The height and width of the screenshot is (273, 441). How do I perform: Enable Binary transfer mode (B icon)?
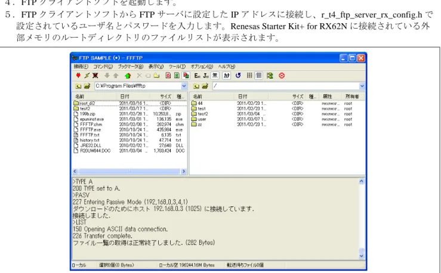click(x=177, y=76)
